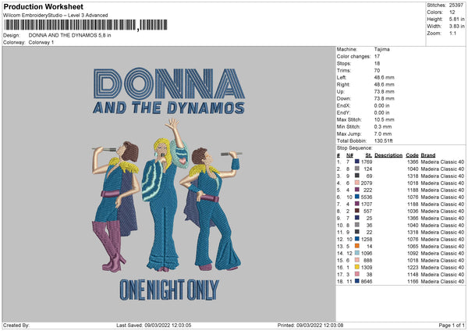The image size is (468, 331).
Task: Click the 'Color changes:' label
Action: (353, 56)
